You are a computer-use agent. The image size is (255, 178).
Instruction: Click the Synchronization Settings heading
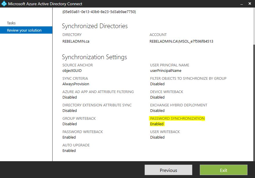pyautogui.click(x=94, y=57)
